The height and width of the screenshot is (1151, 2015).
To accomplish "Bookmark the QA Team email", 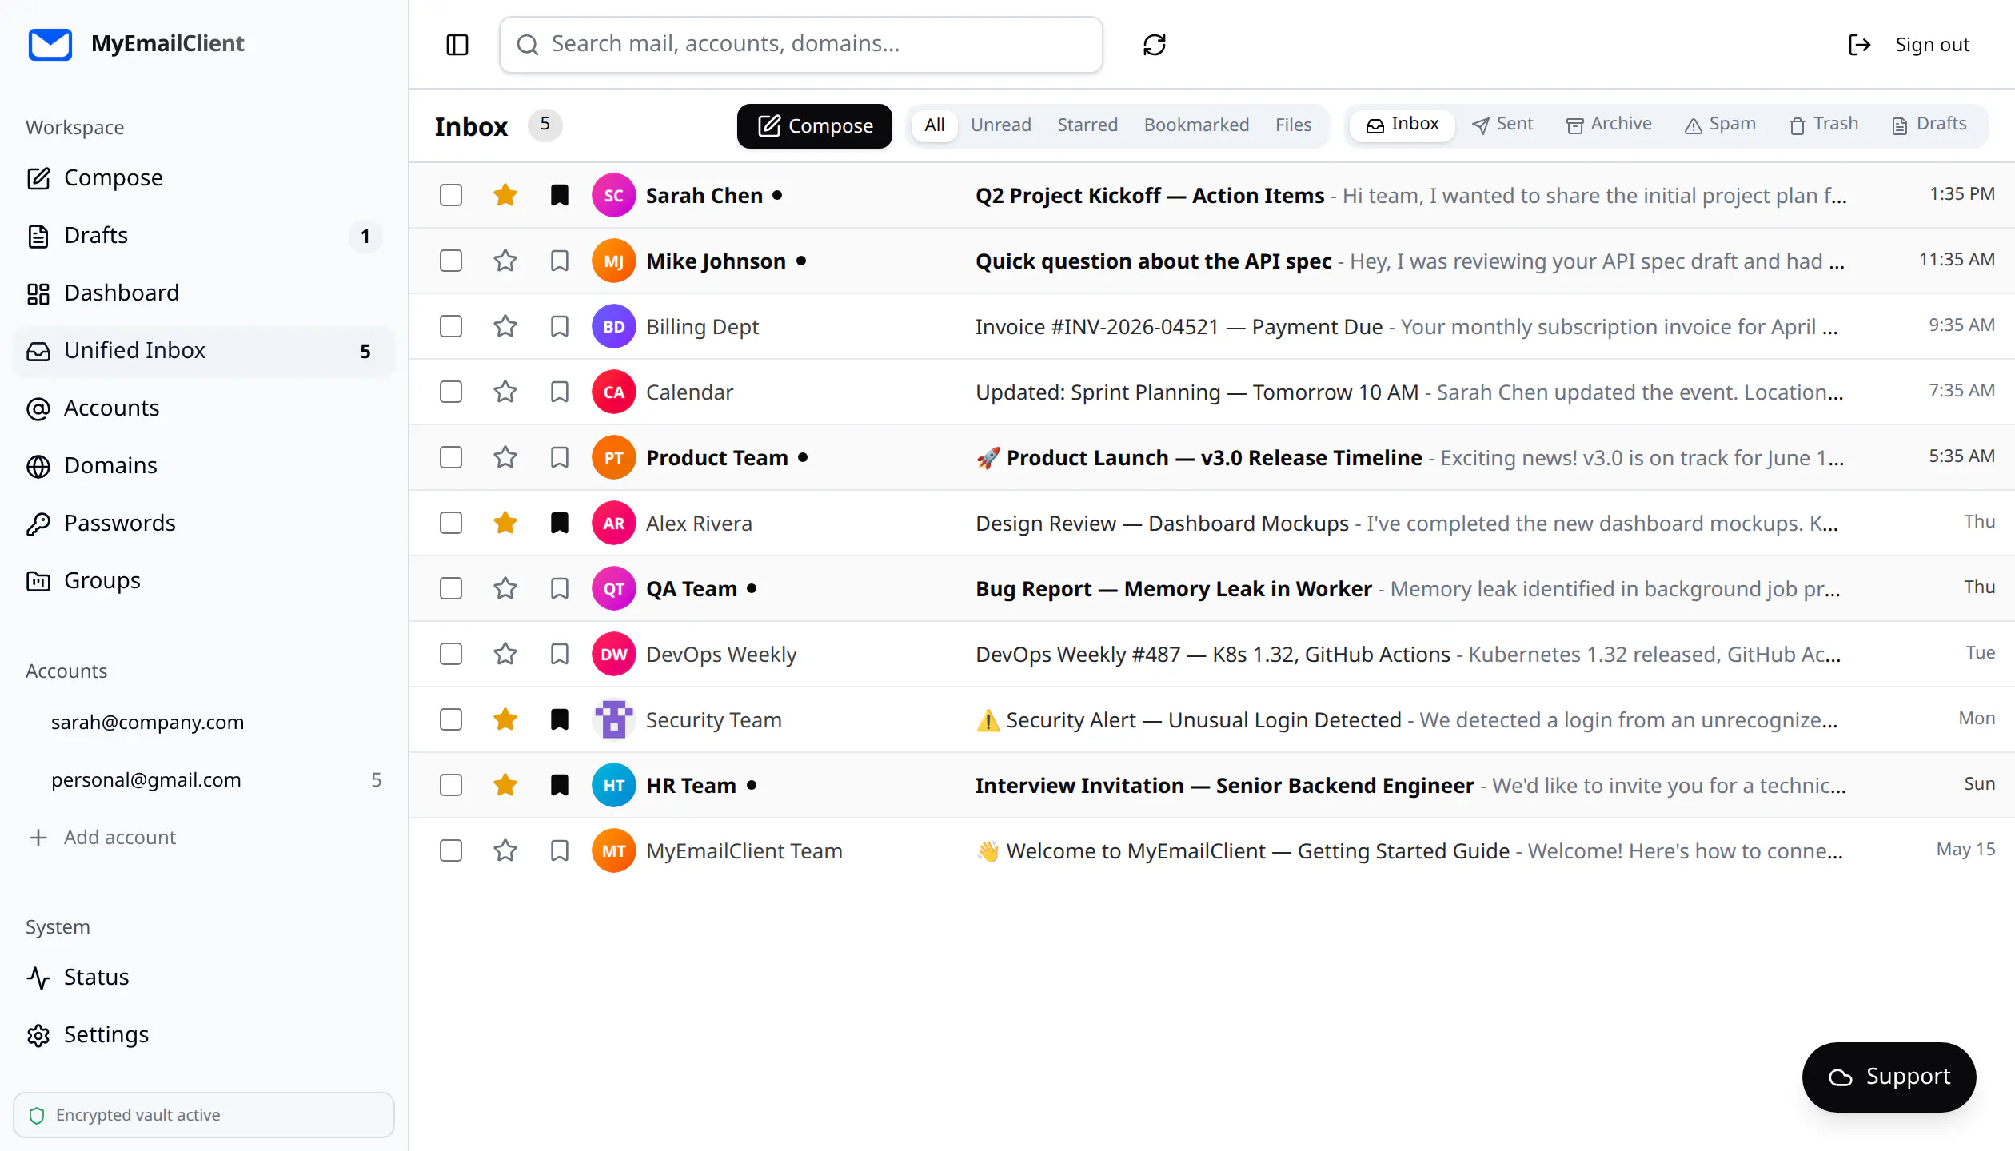I will tap(560, 588).
